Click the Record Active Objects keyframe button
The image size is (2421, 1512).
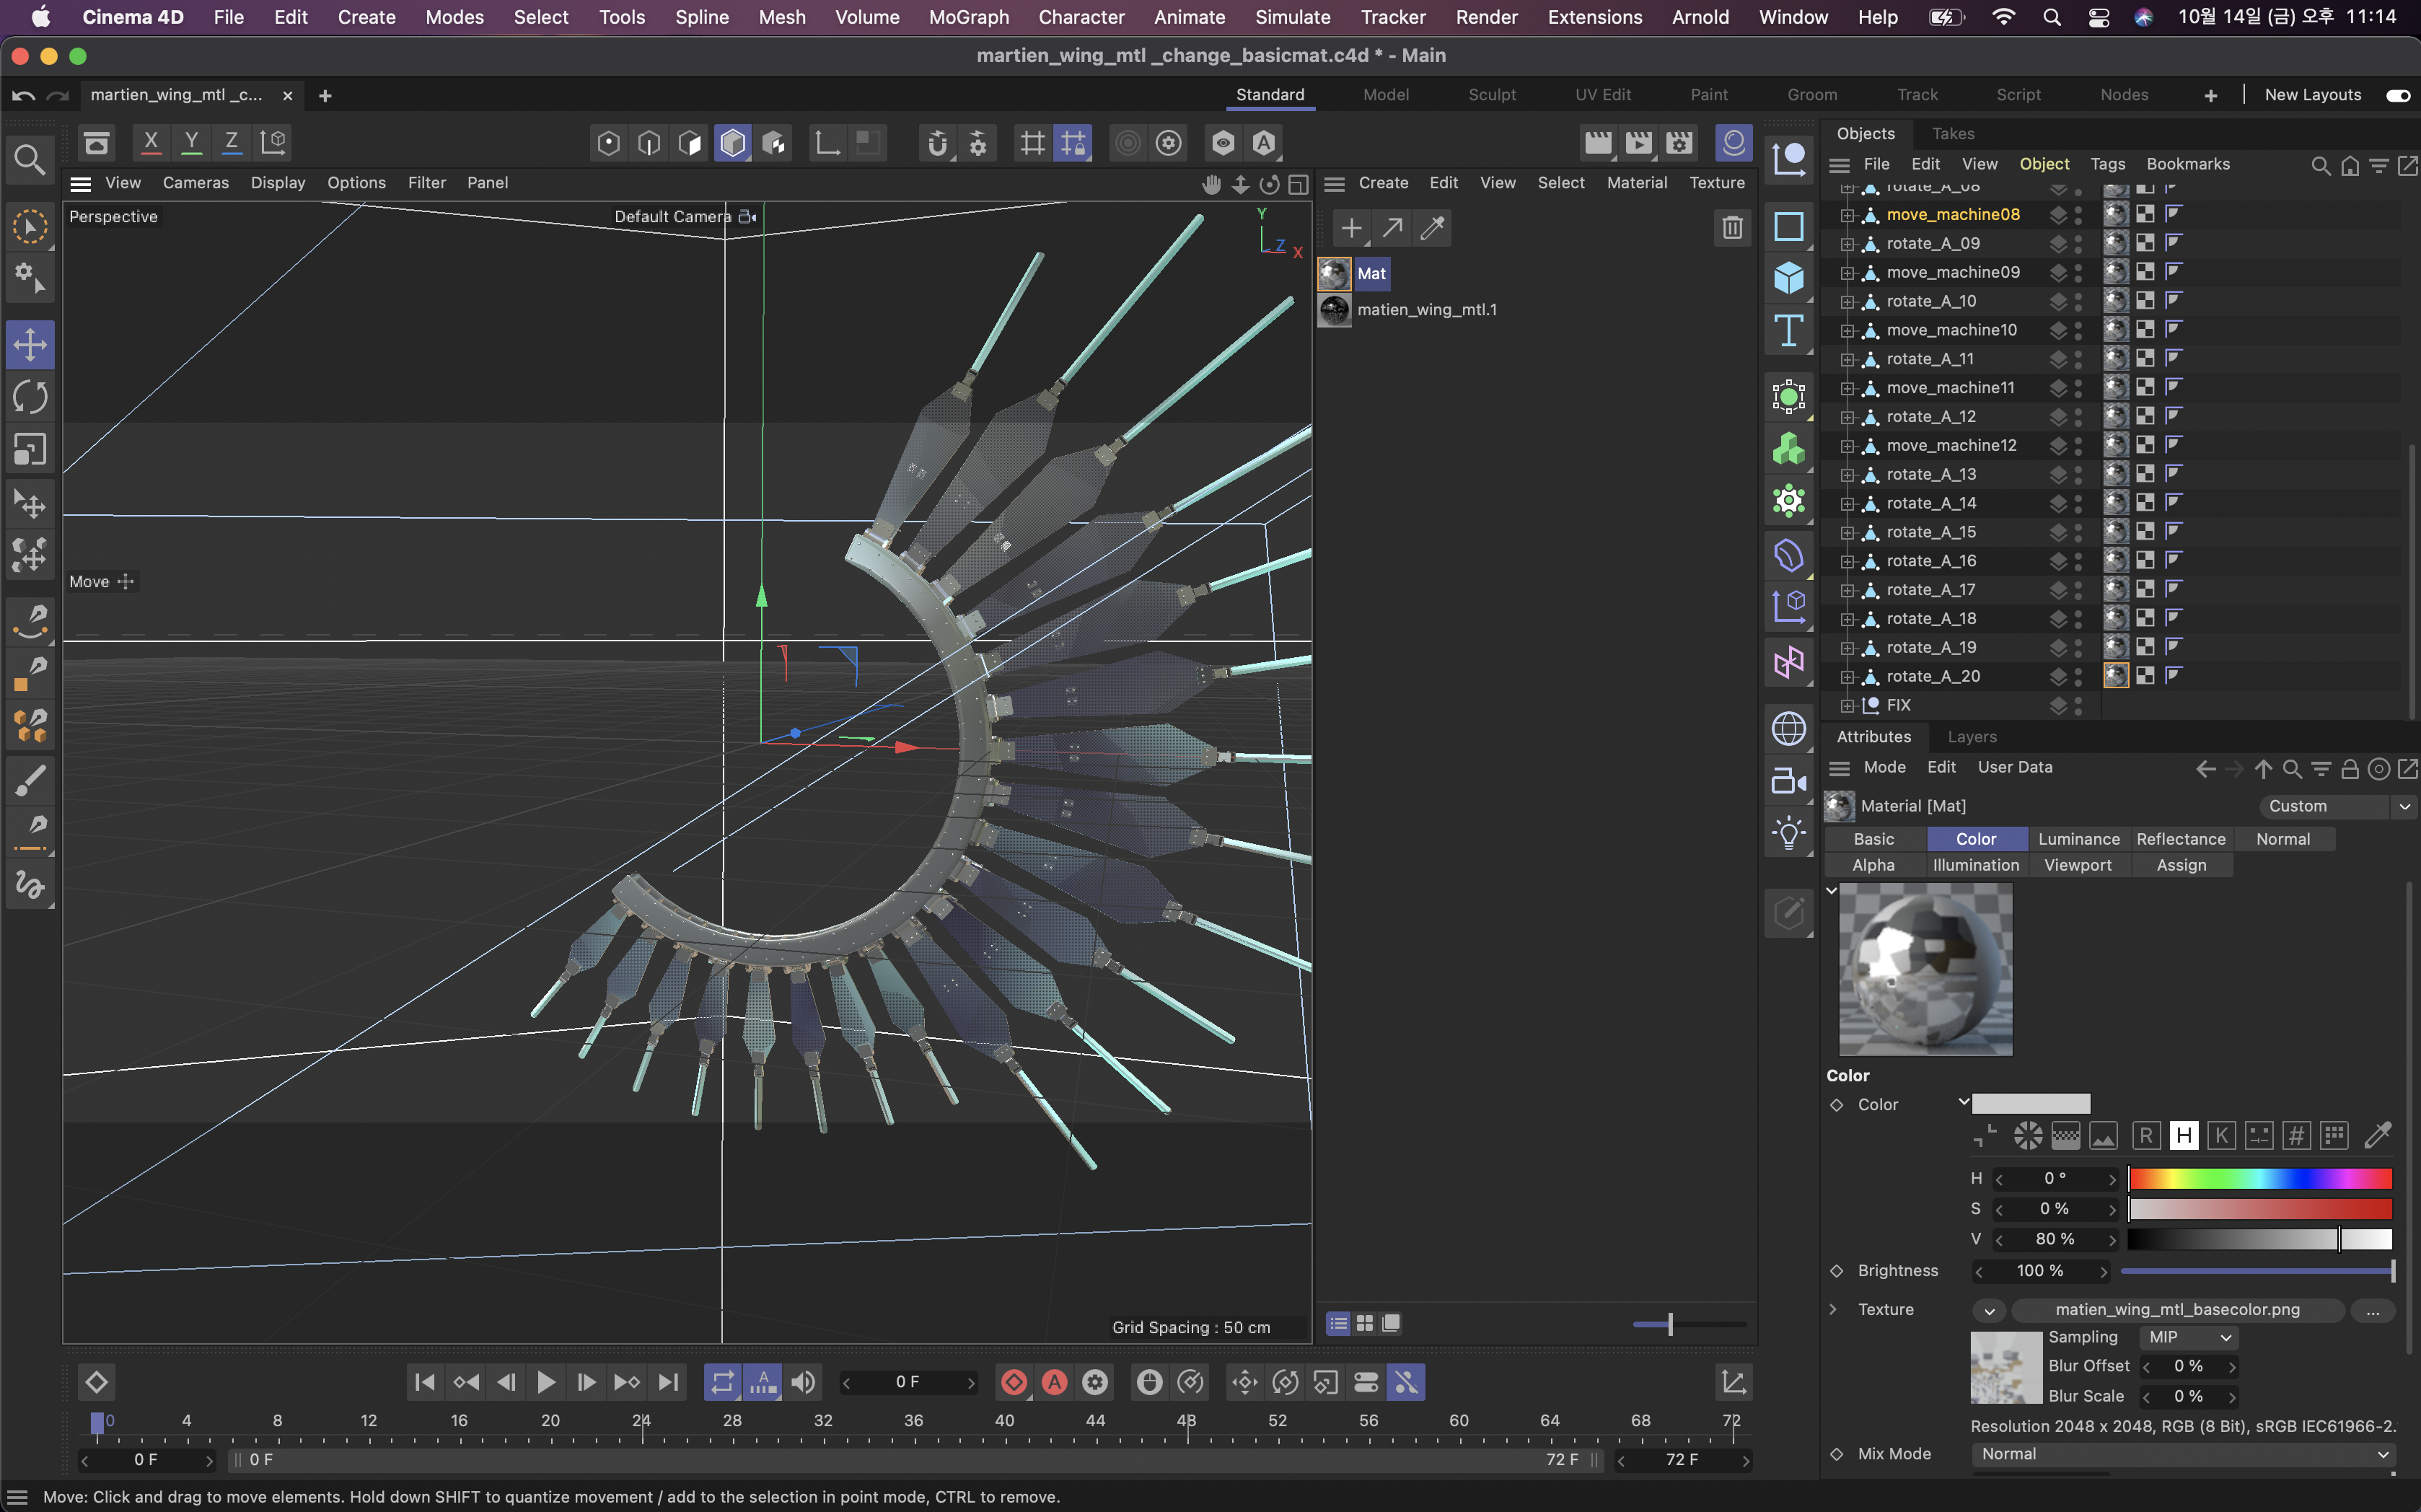pos(1013,1382)
